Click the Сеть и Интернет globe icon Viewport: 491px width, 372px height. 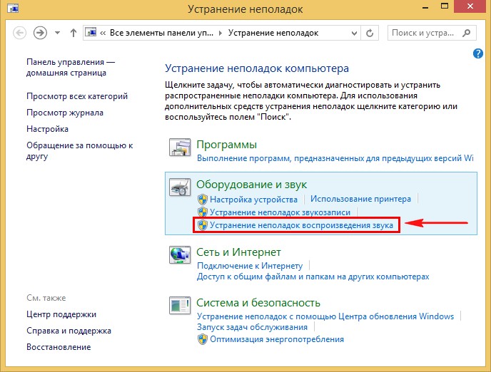point(180,254)
